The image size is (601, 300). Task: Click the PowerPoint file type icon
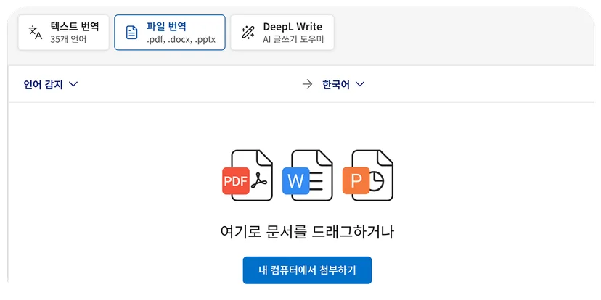pyautogui.click(x=367, y=175)
